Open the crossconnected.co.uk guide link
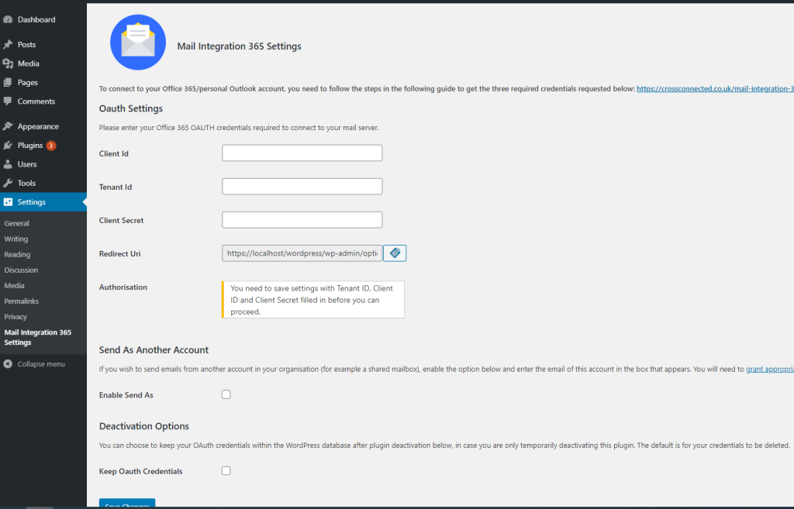This screenshot has height=509, width=794. [x=715, y=88]
